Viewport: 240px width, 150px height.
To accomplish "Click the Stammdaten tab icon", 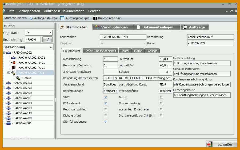I will (x=62, y=27).
